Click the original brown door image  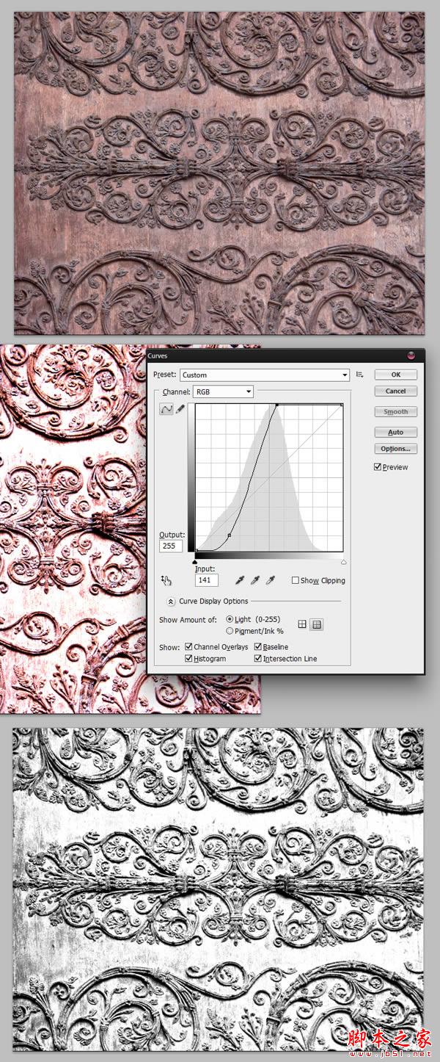(219, 173)
